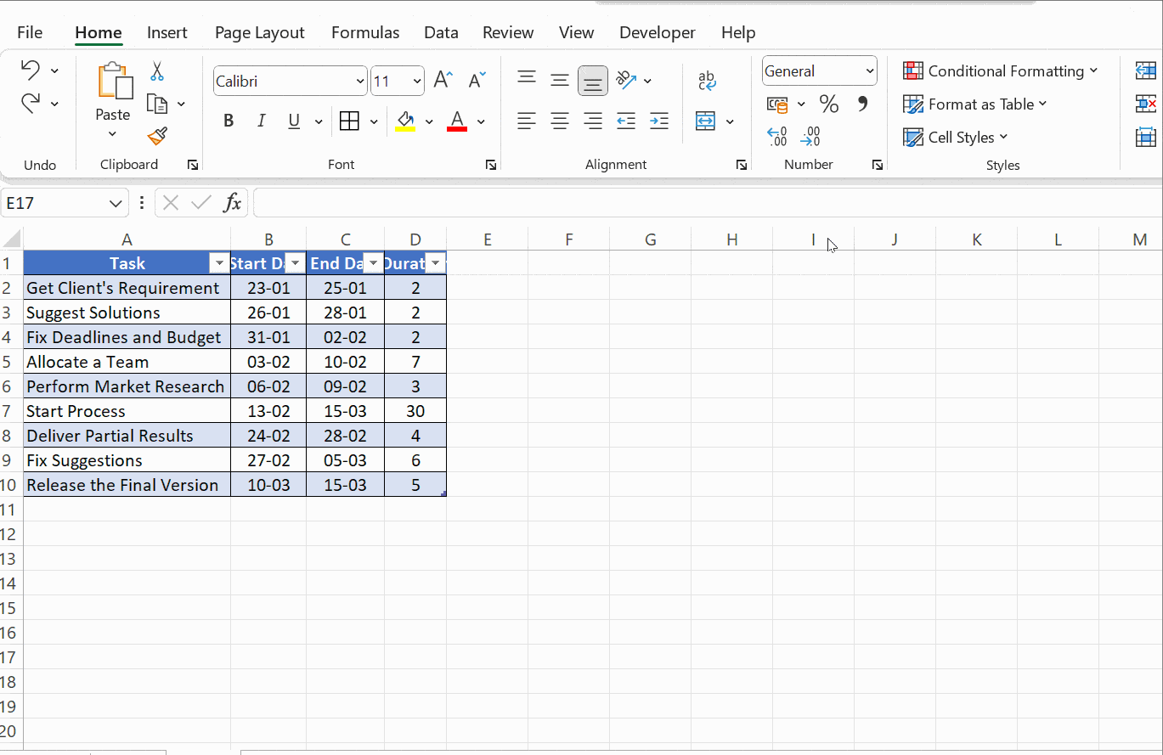Select the Accounting Number Format icon
Screen dimensions: 1163x755
[x=776, y=104]
